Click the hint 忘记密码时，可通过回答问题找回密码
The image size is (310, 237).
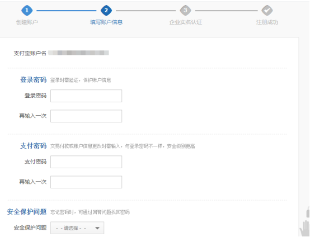(x=90, y=212)
